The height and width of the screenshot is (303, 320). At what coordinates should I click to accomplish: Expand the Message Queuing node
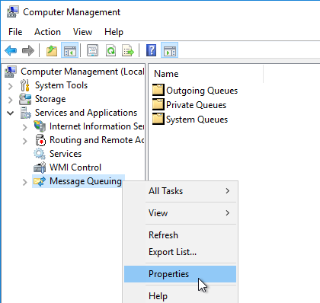click(x=25, y=182)
